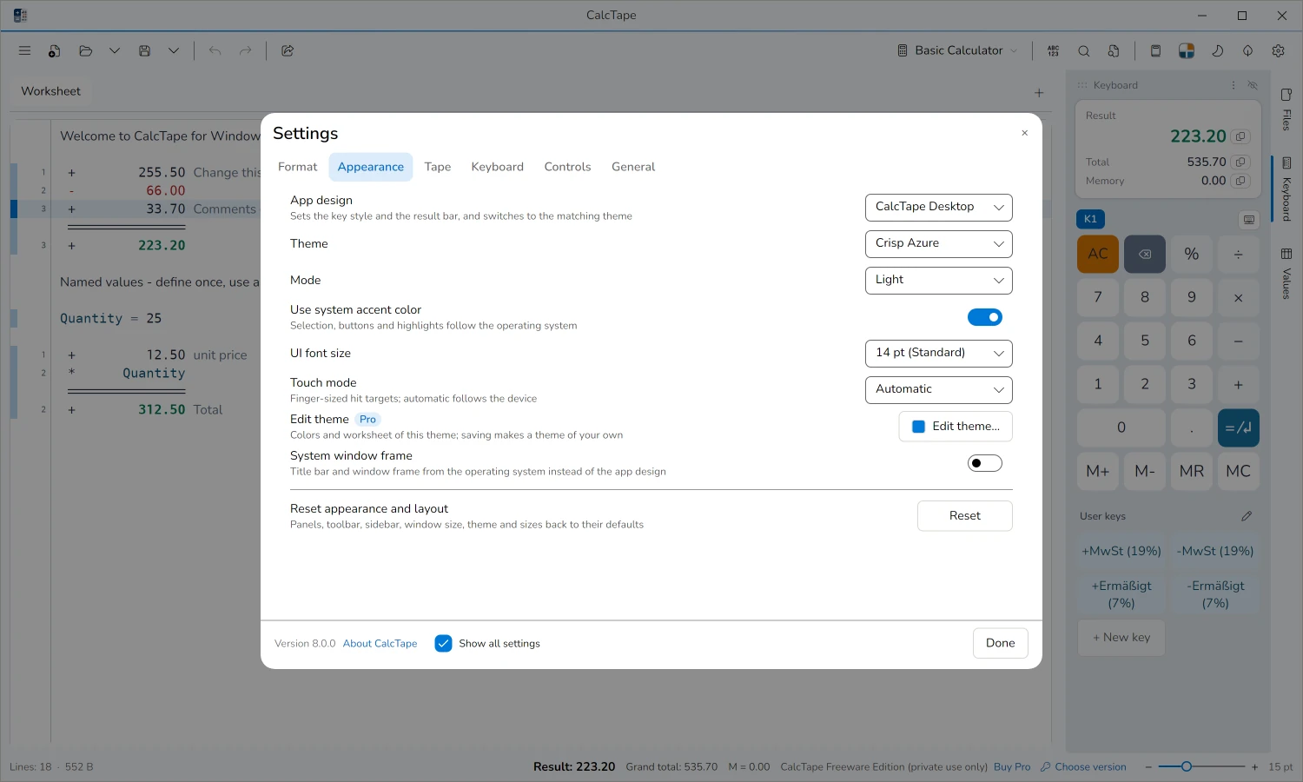
Task: Switch to the Keyboard settings tab
Action: (498, 167)
